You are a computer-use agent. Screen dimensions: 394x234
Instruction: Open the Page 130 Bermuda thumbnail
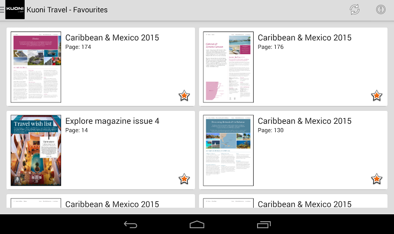[x=229, y=150]
